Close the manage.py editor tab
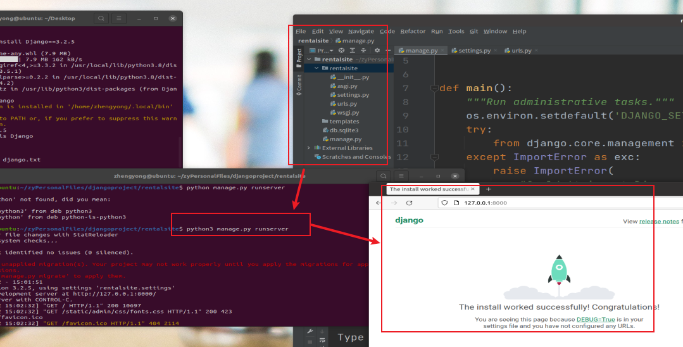Viewport: 683px width, 347px height. pyautogui.click(x=442, y=51)
